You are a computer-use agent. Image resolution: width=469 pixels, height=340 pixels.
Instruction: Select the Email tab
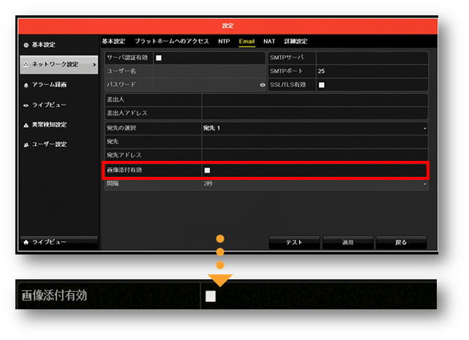pyautogui.click(x=247, y=42)
